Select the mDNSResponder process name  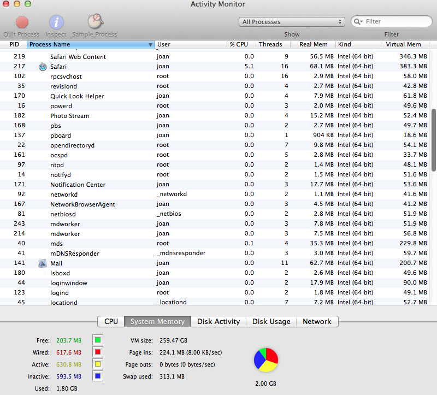(x=75, y=253)
